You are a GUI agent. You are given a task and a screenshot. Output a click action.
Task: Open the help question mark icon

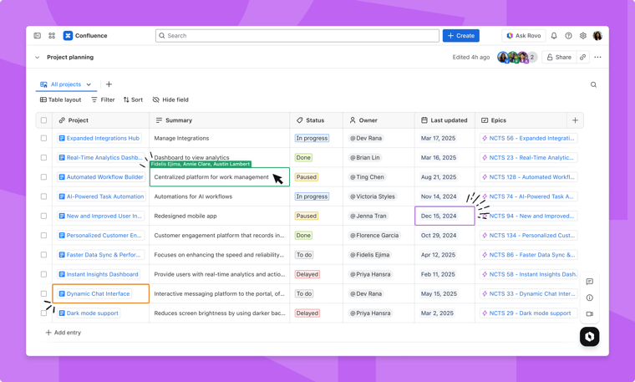tap(569, 36)
